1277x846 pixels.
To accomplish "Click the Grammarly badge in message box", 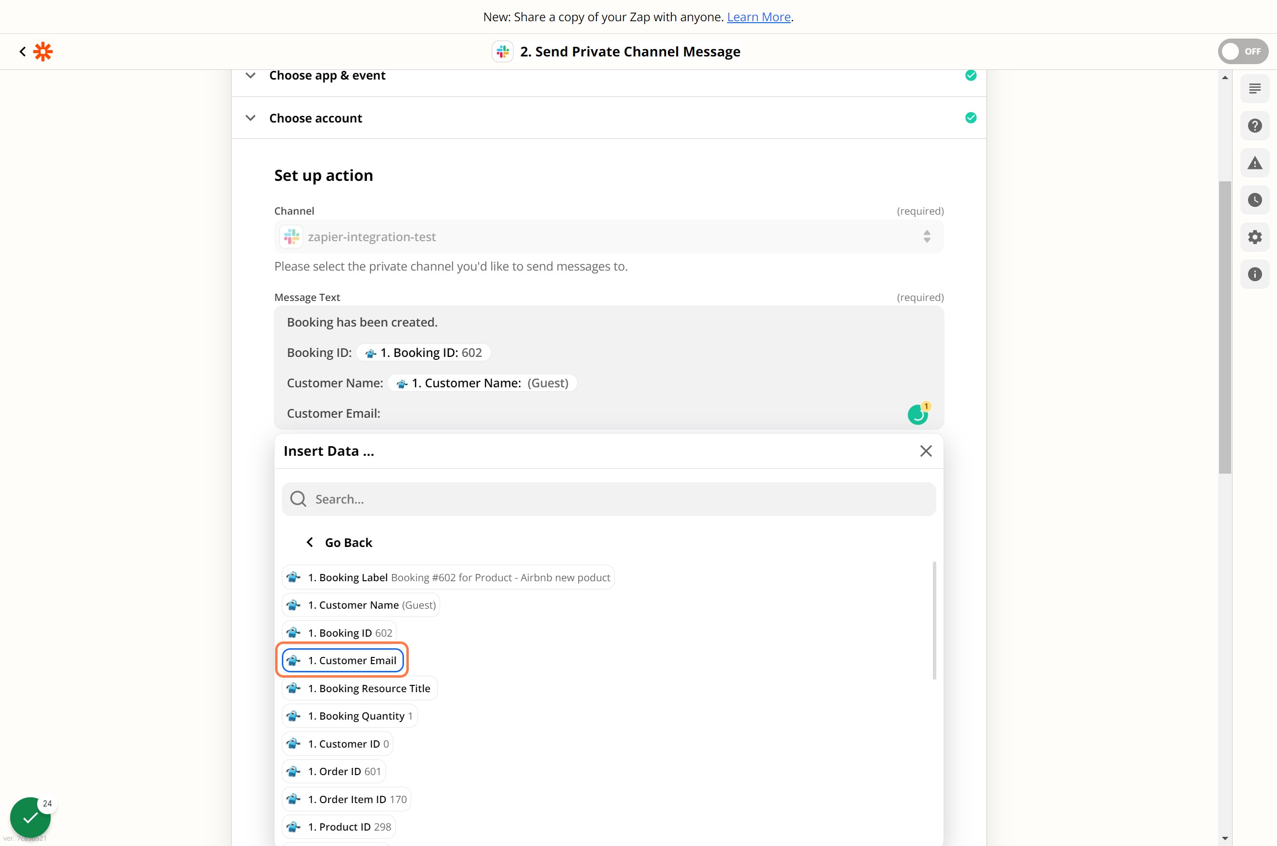I will click(917, 414).
